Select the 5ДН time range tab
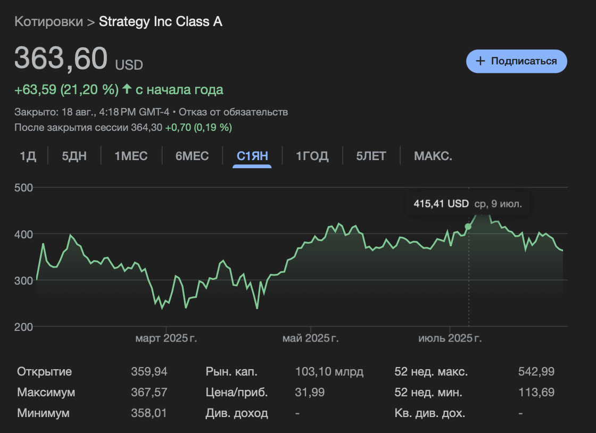The image size is (596, 433). [74, 156]
